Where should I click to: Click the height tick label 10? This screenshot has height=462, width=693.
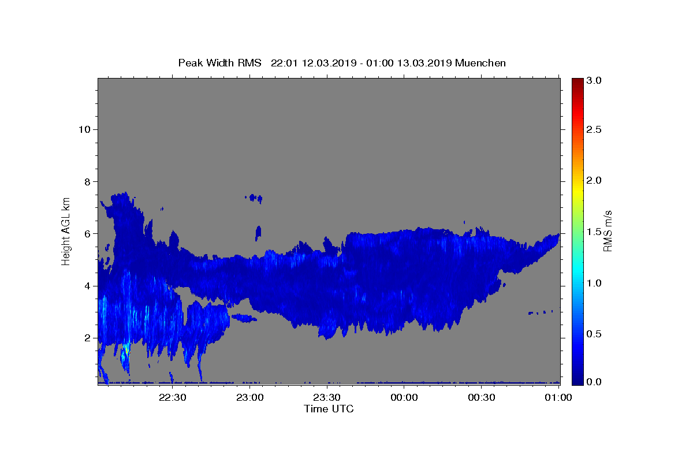84,129
